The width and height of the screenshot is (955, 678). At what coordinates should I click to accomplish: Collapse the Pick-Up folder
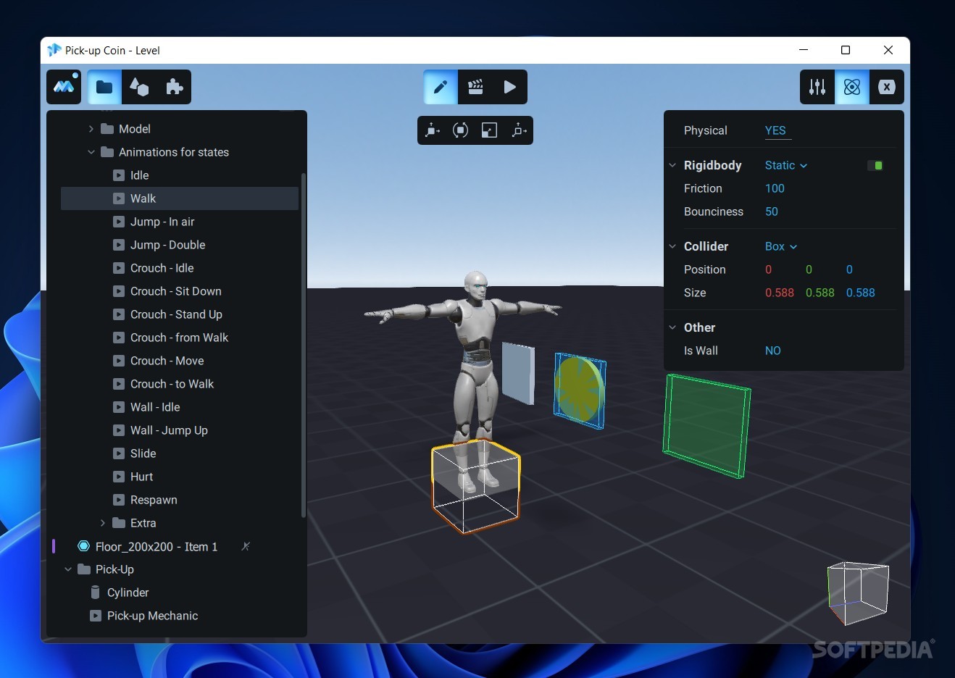[68, 569]
